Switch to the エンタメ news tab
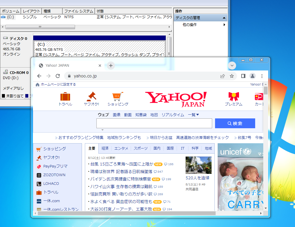295x227 pixels. tap(121, 148)
